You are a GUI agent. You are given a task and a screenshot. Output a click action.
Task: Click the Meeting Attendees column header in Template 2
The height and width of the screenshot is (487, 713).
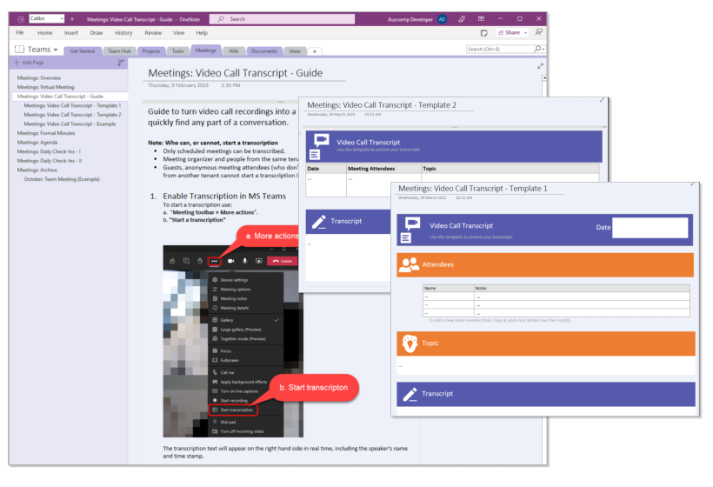click(x=371, y=169)
